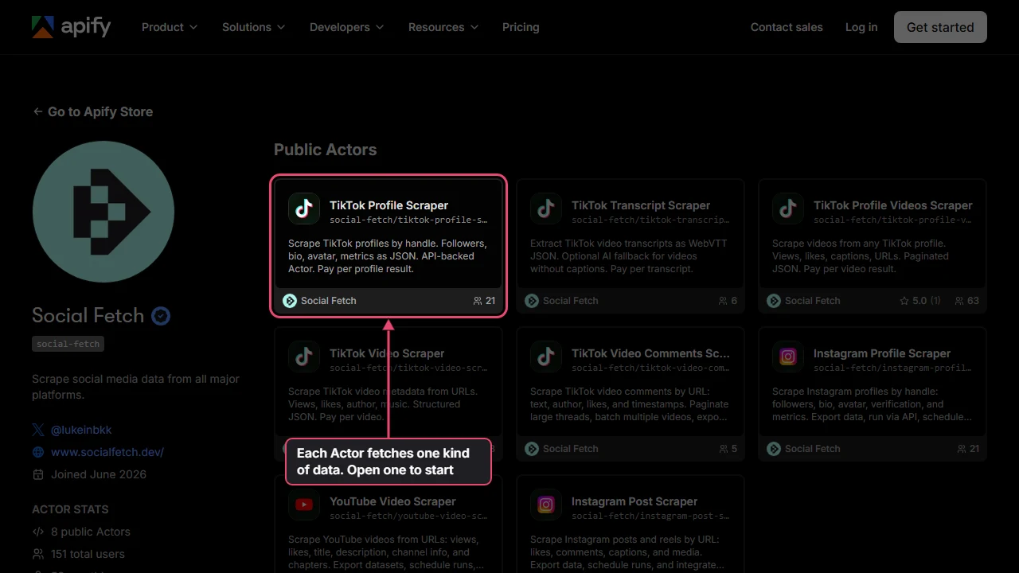Click back arrow beside Go to Apify Store

pos(37,111)
